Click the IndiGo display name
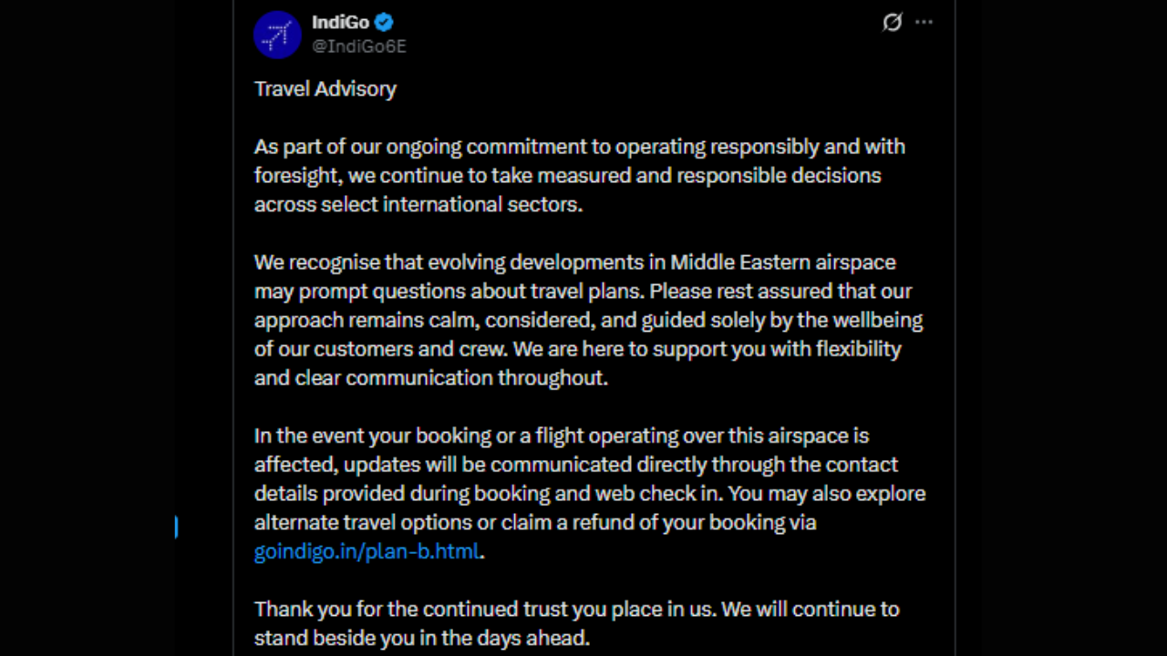Screen dimensions: 1167x656 [339, 22]
